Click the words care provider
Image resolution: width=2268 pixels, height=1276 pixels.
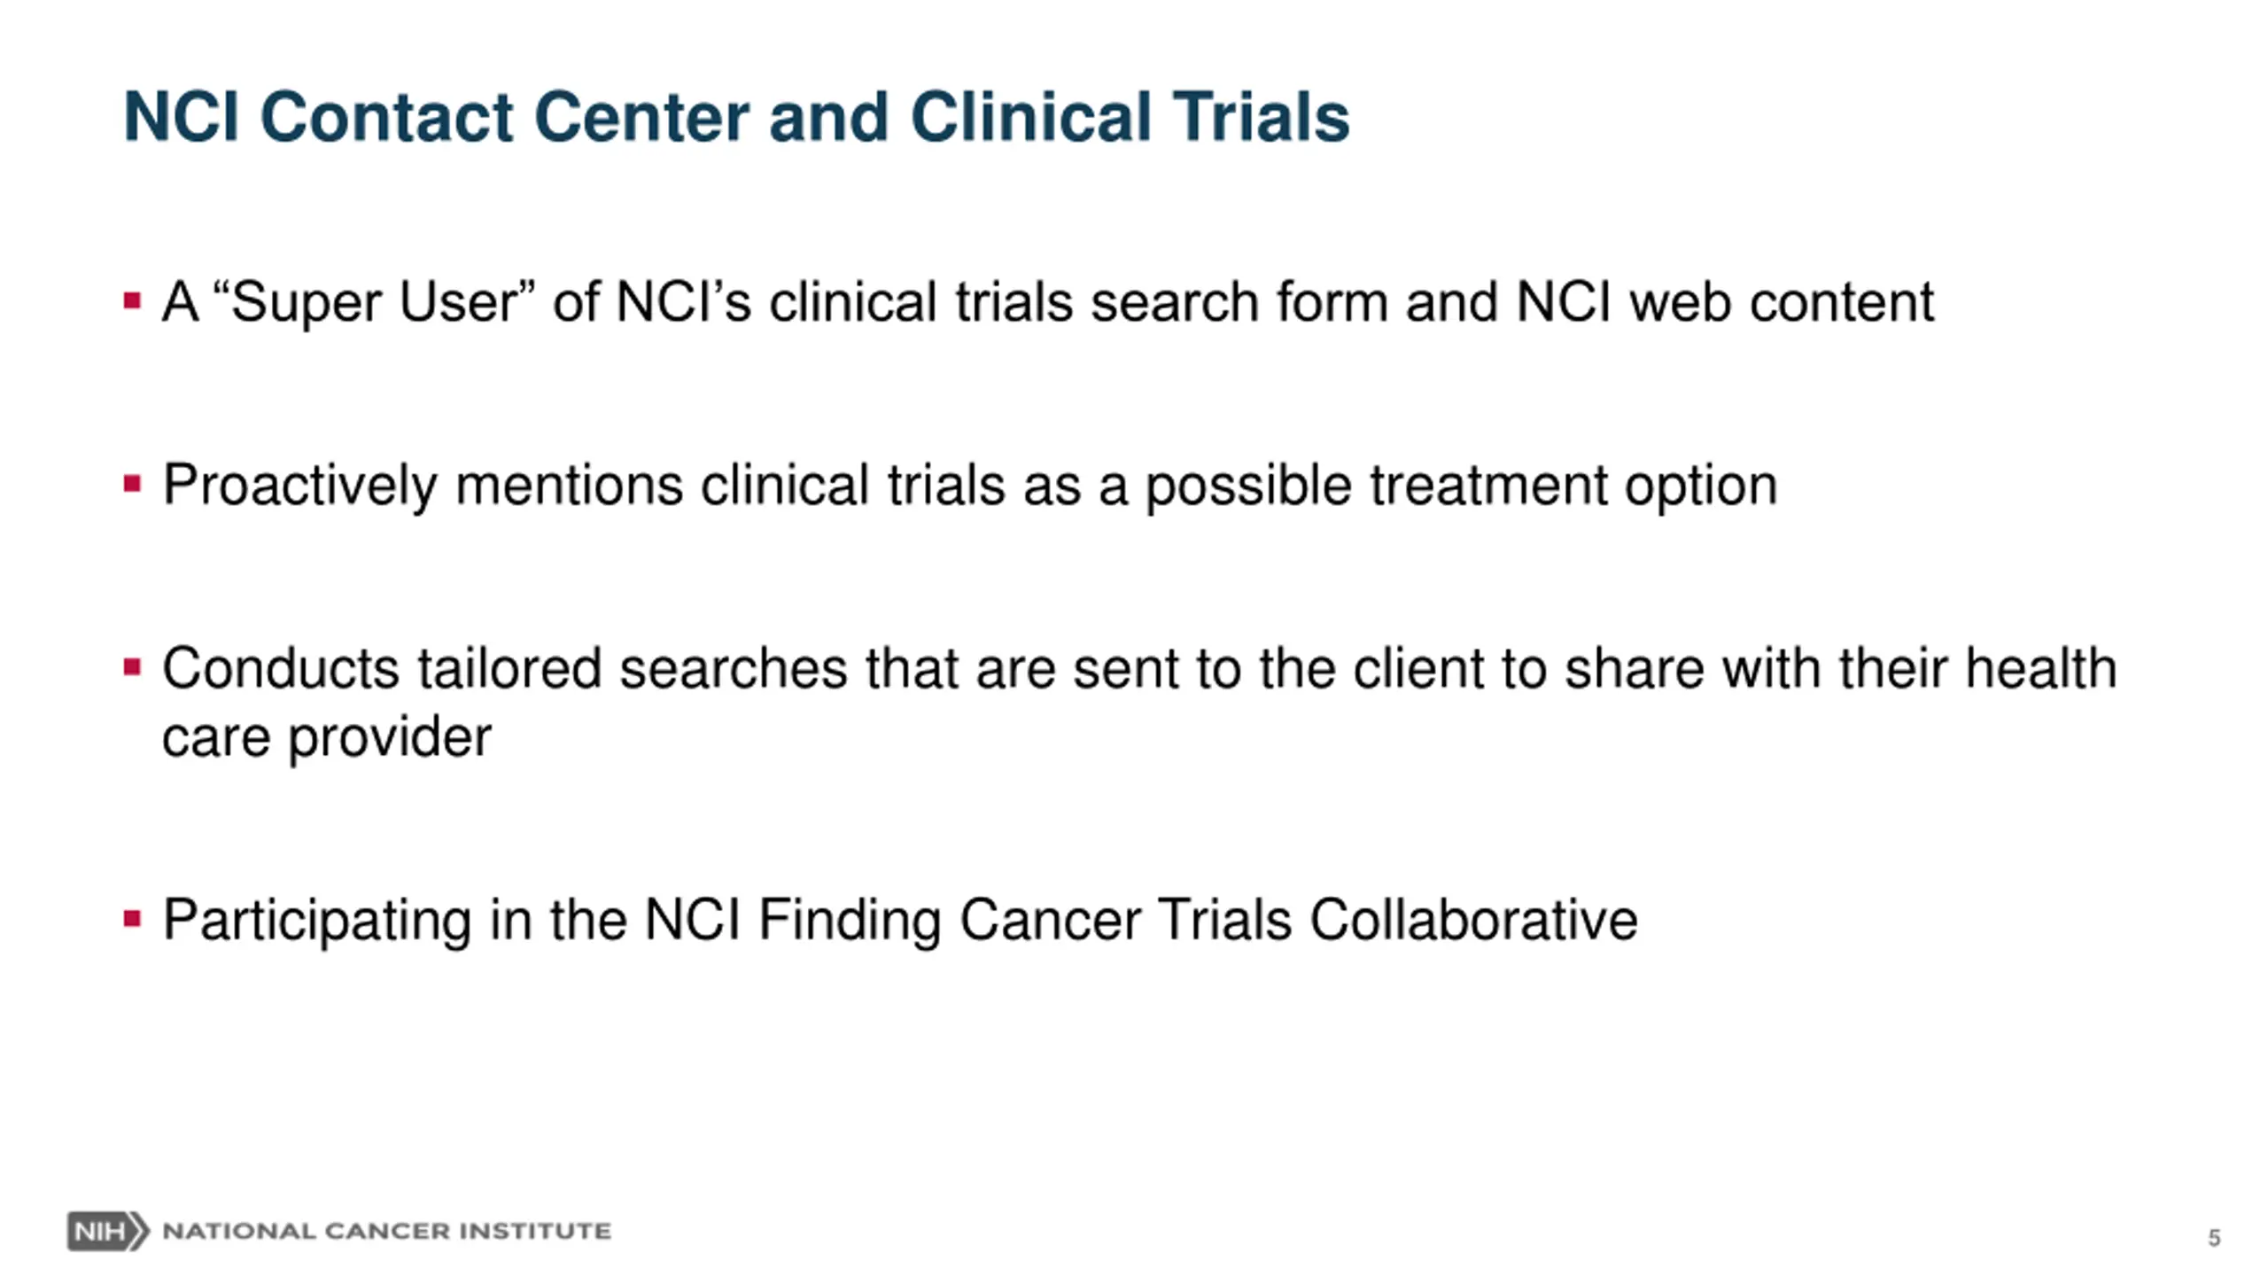326,737
